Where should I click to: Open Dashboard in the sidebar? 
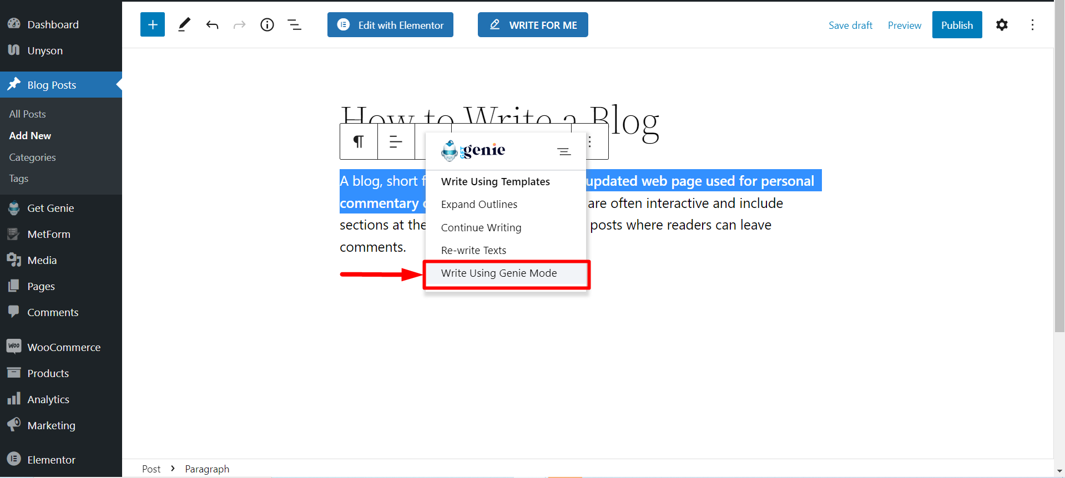pyautogui.click(x=61, y=24)
